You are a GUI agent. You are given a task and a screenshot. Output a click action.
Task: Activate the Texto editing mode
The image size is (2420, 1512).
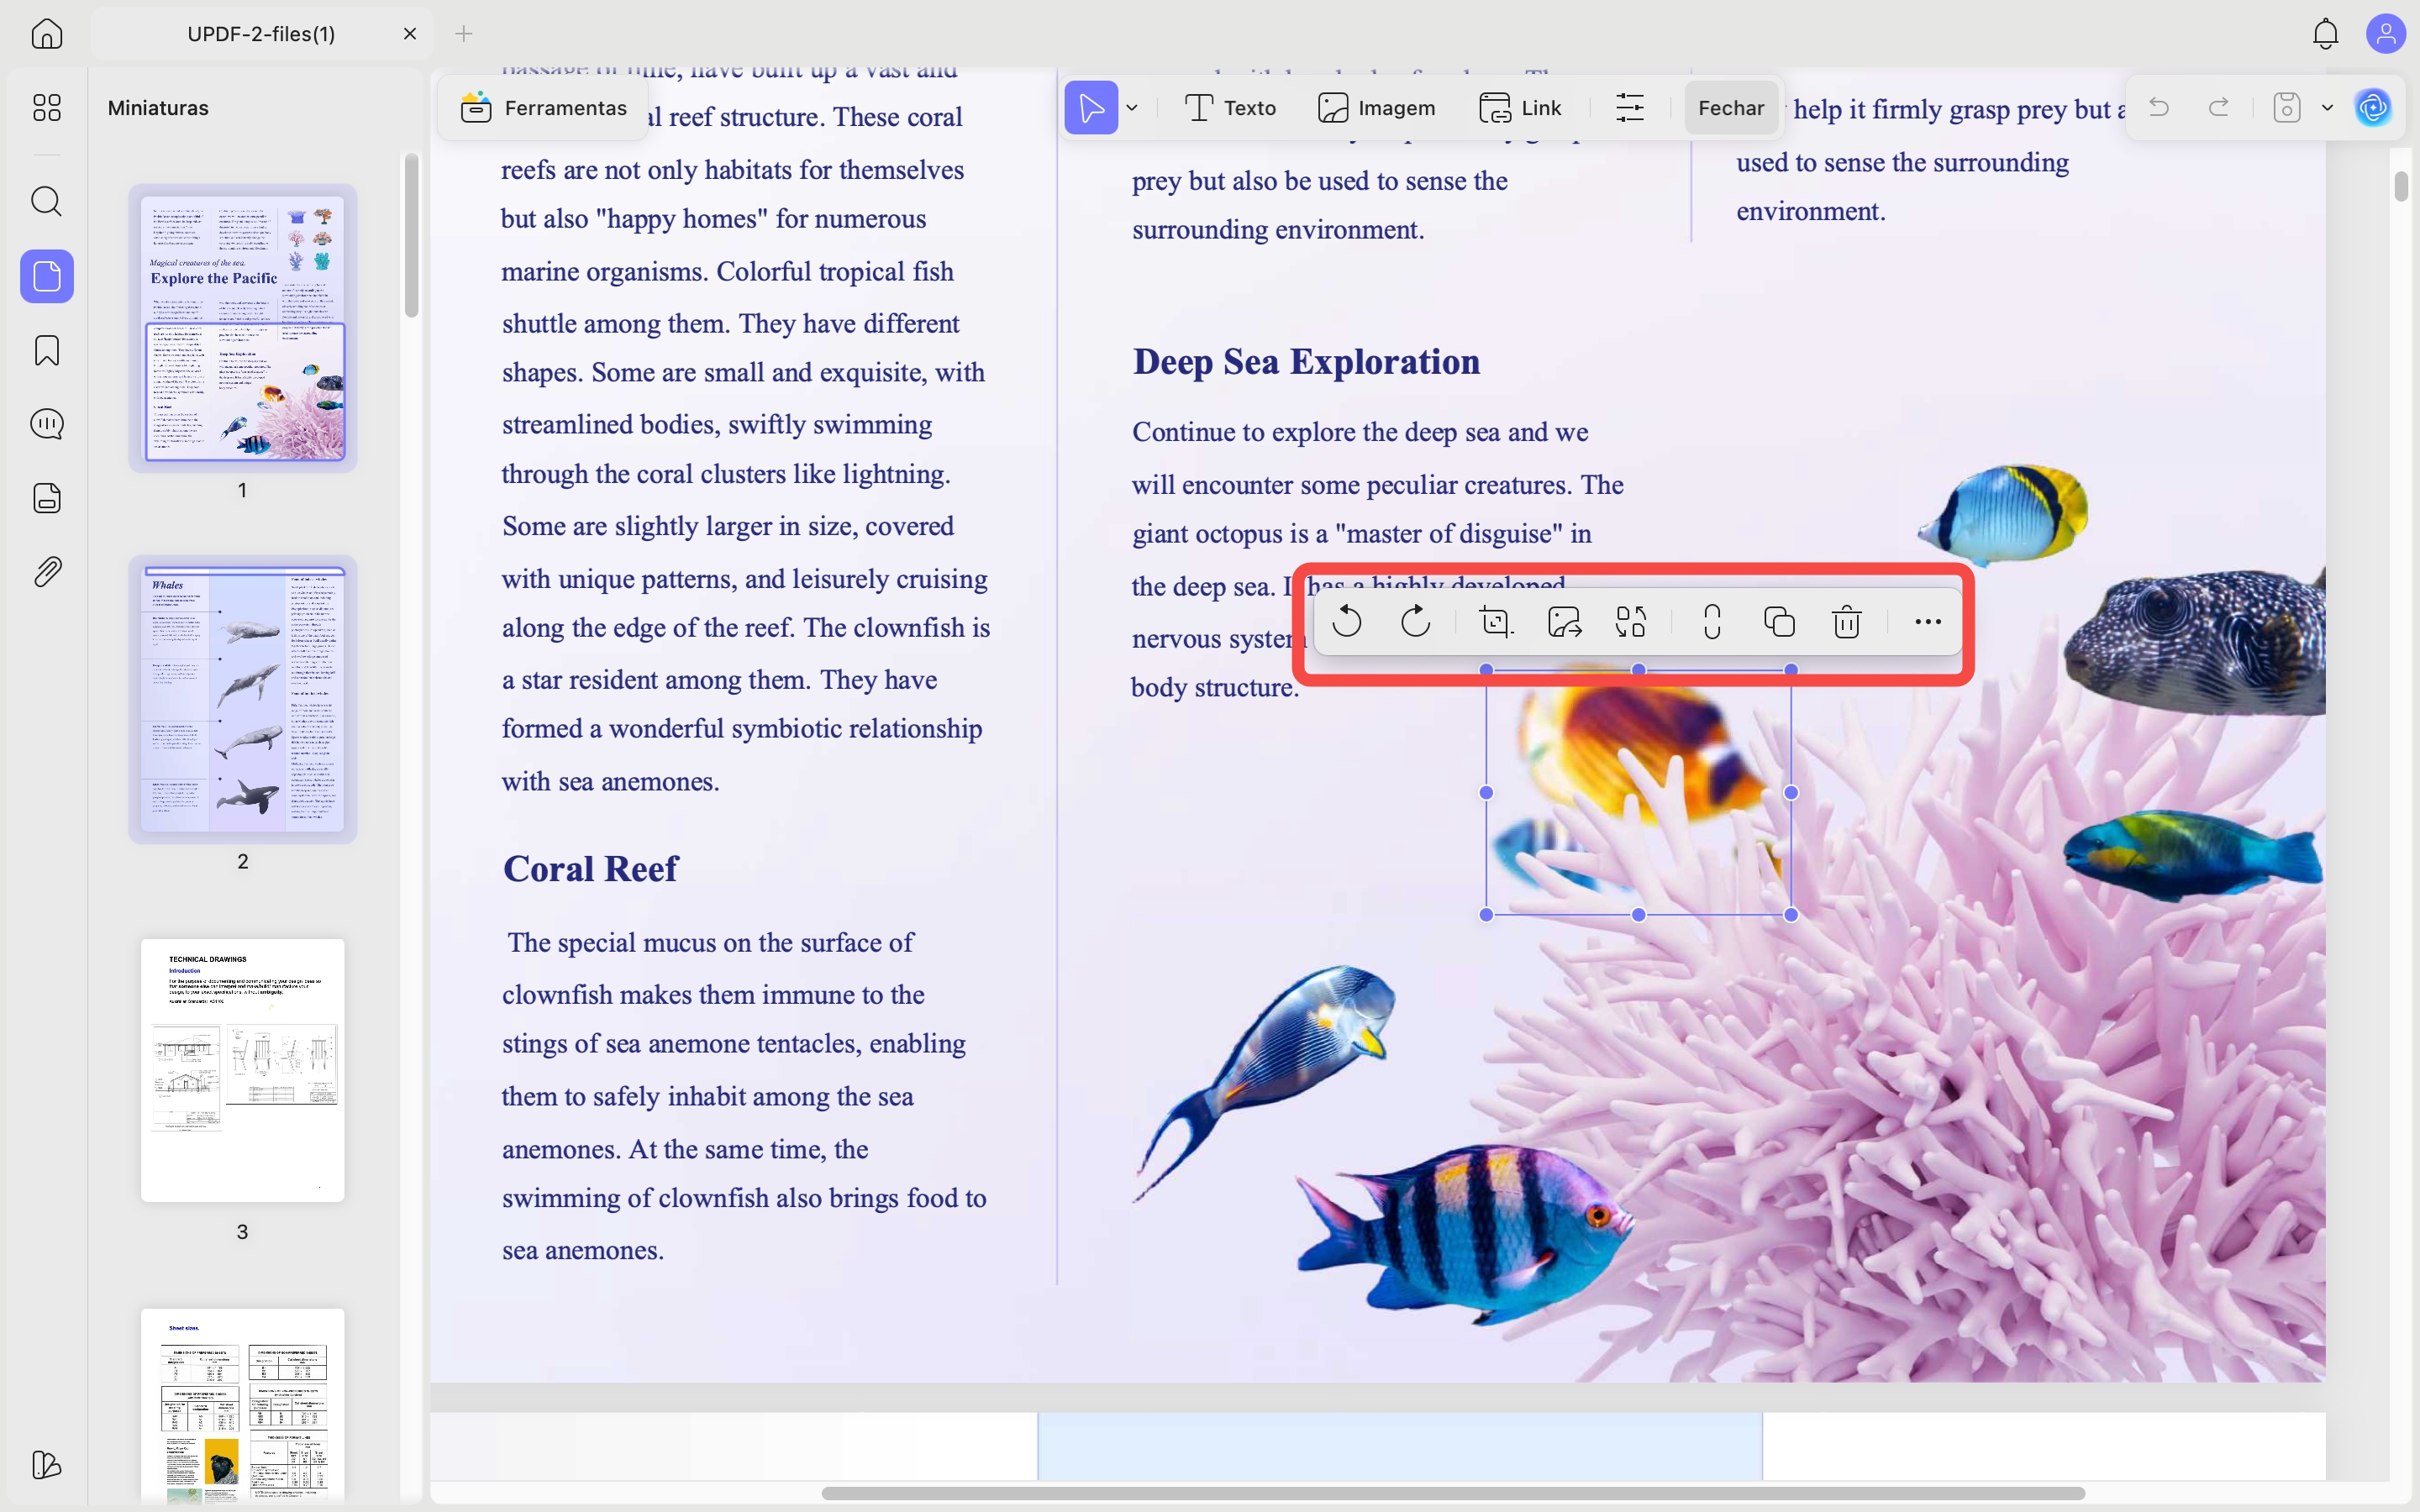pyautogui.click(x=1230, y=107)
